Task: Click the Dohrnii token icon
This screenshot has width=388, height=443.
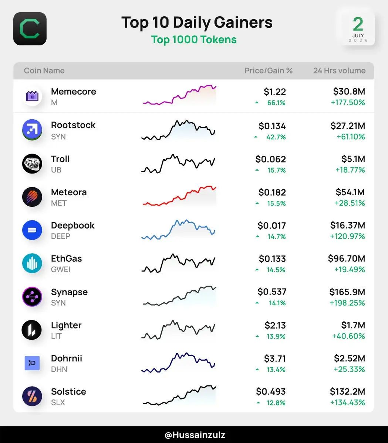Action: (32, 363)
